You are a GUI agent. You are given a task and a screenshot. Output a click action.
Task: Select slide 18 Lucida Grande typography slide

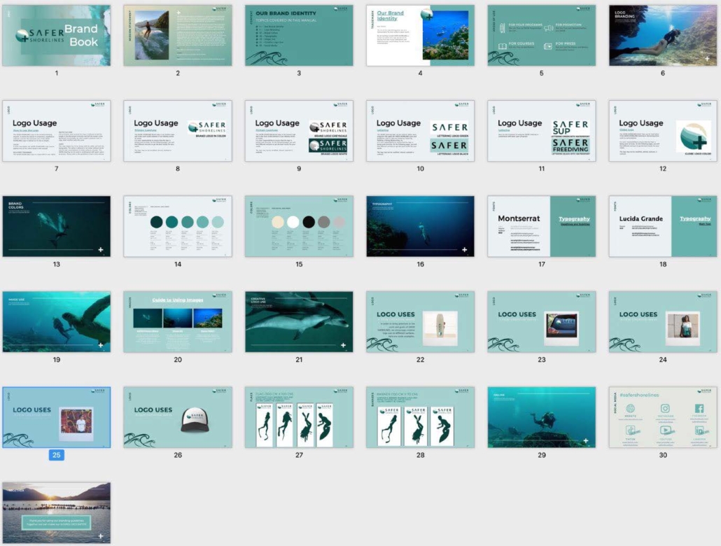point(663,226)
